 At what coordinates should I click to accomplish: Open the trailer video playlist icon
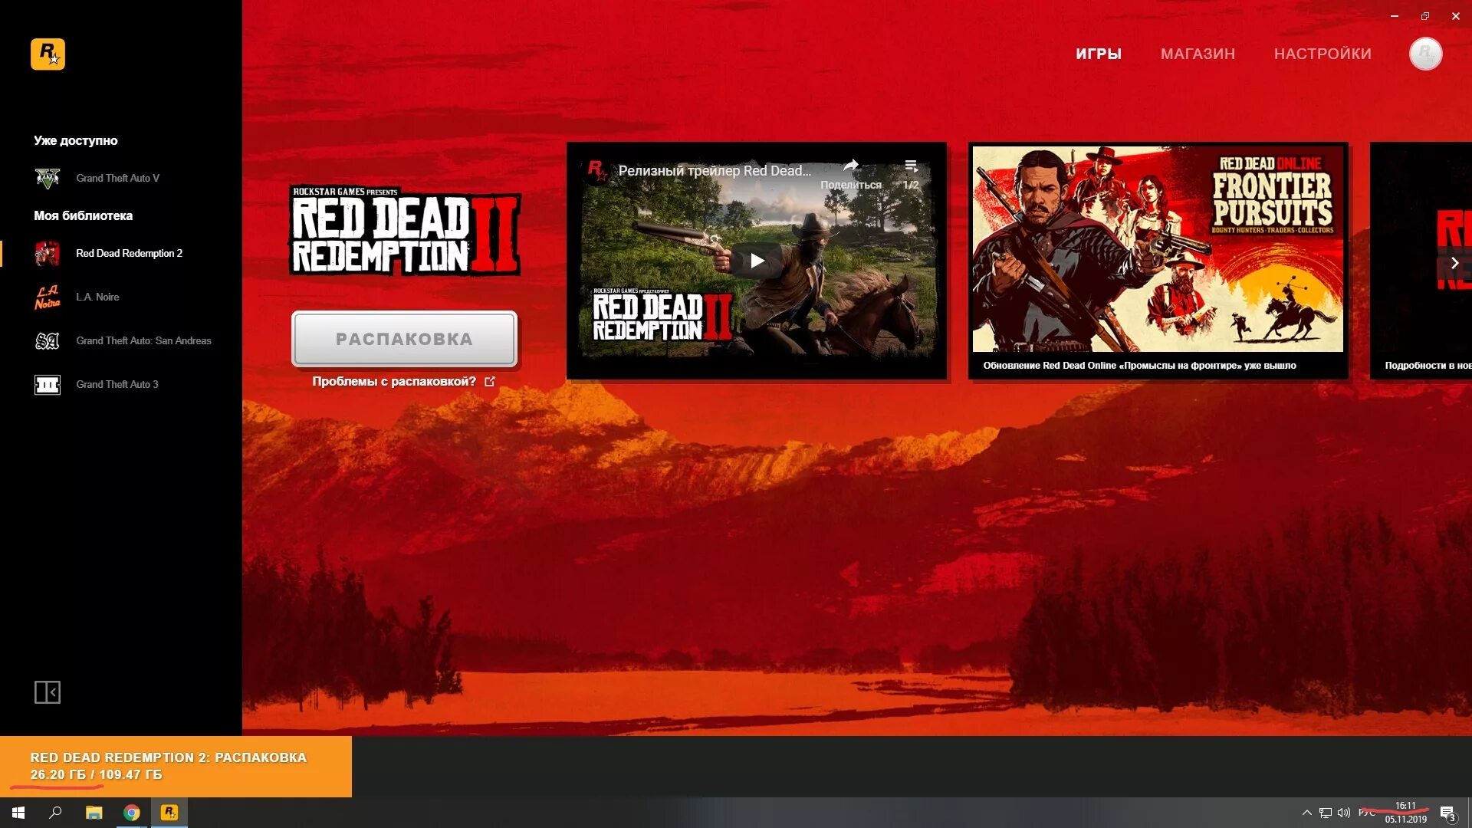pyautogui.click(x=911, y=166)
